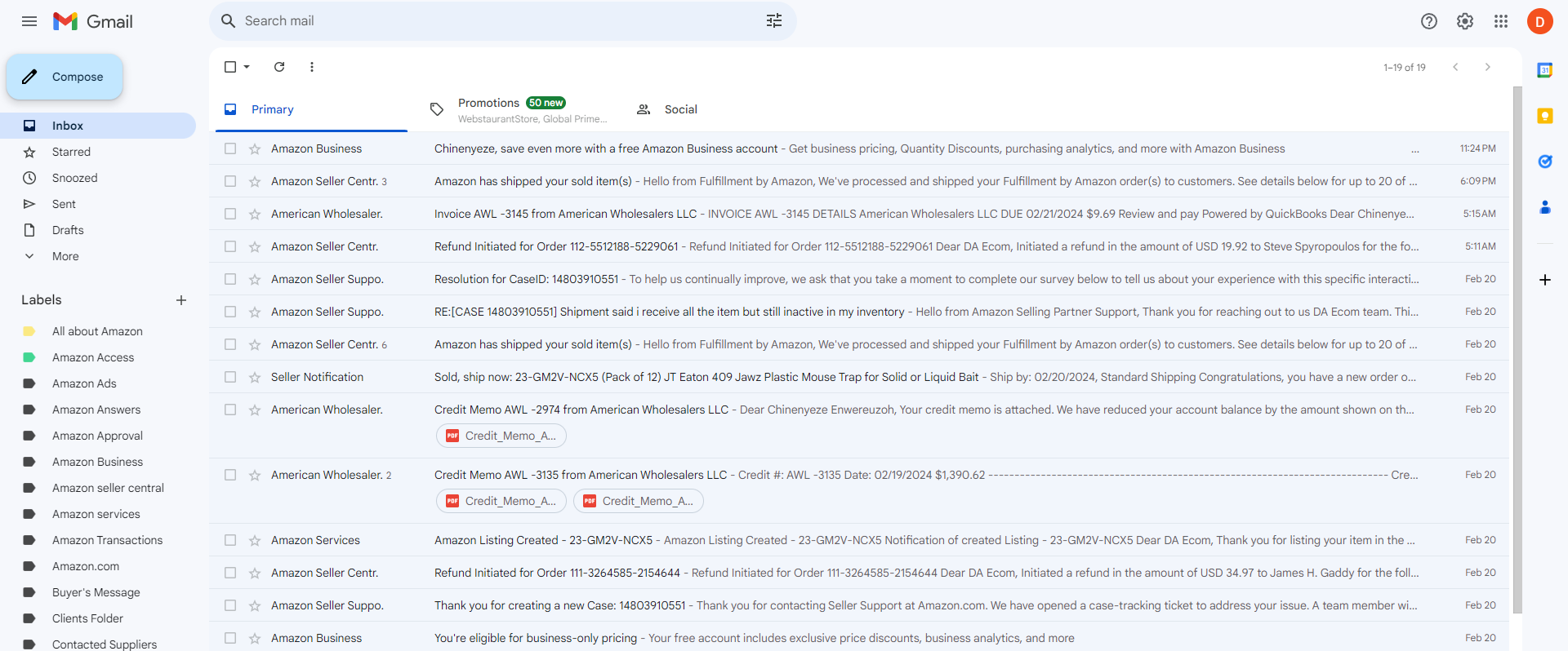Open the Google Account avatar
This screenshot has height=651, width=1568.
pyautogui.click(x=1540, y=21)
